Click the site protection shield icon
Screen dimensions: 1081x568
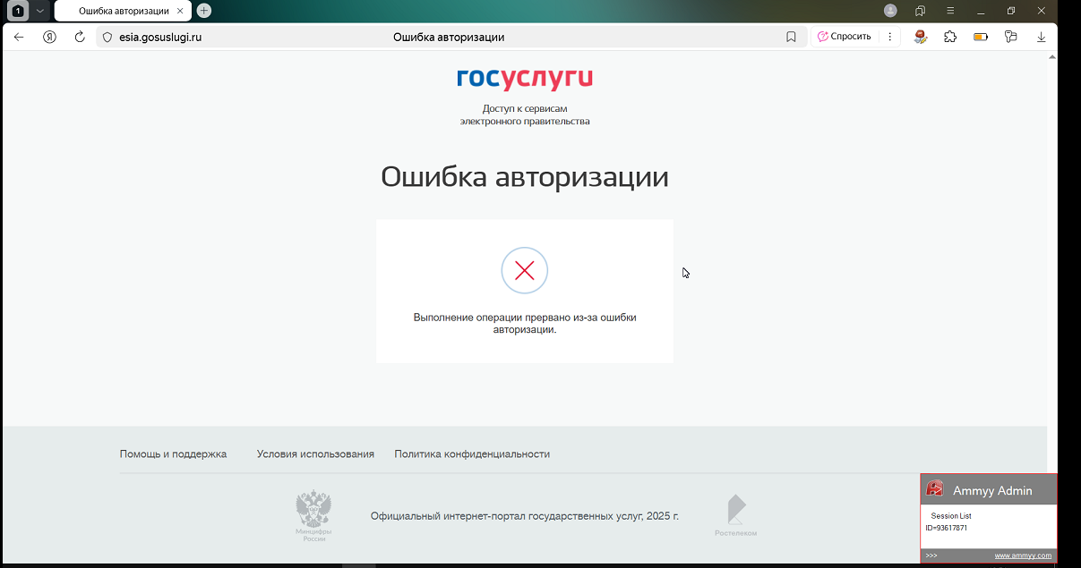pos(107,37)
